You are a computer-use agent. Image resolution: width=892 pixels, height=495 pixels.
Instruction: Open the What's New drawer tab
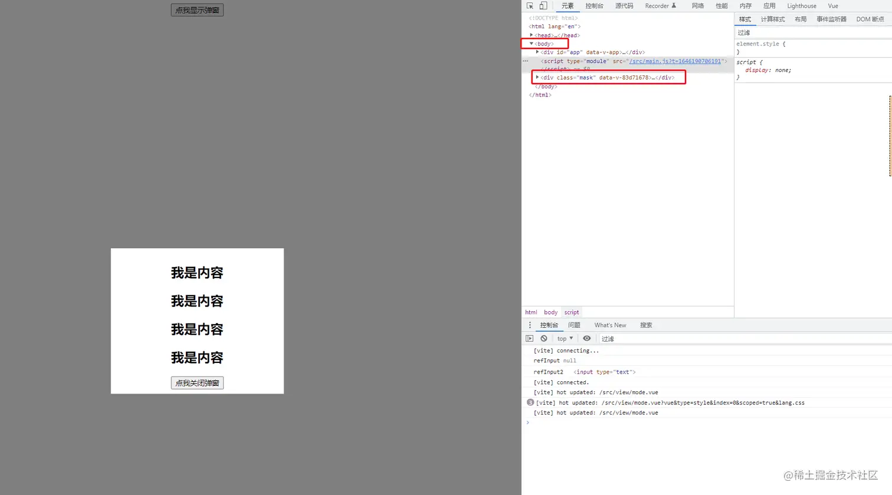pyautogui.click(x=610, y=325)
